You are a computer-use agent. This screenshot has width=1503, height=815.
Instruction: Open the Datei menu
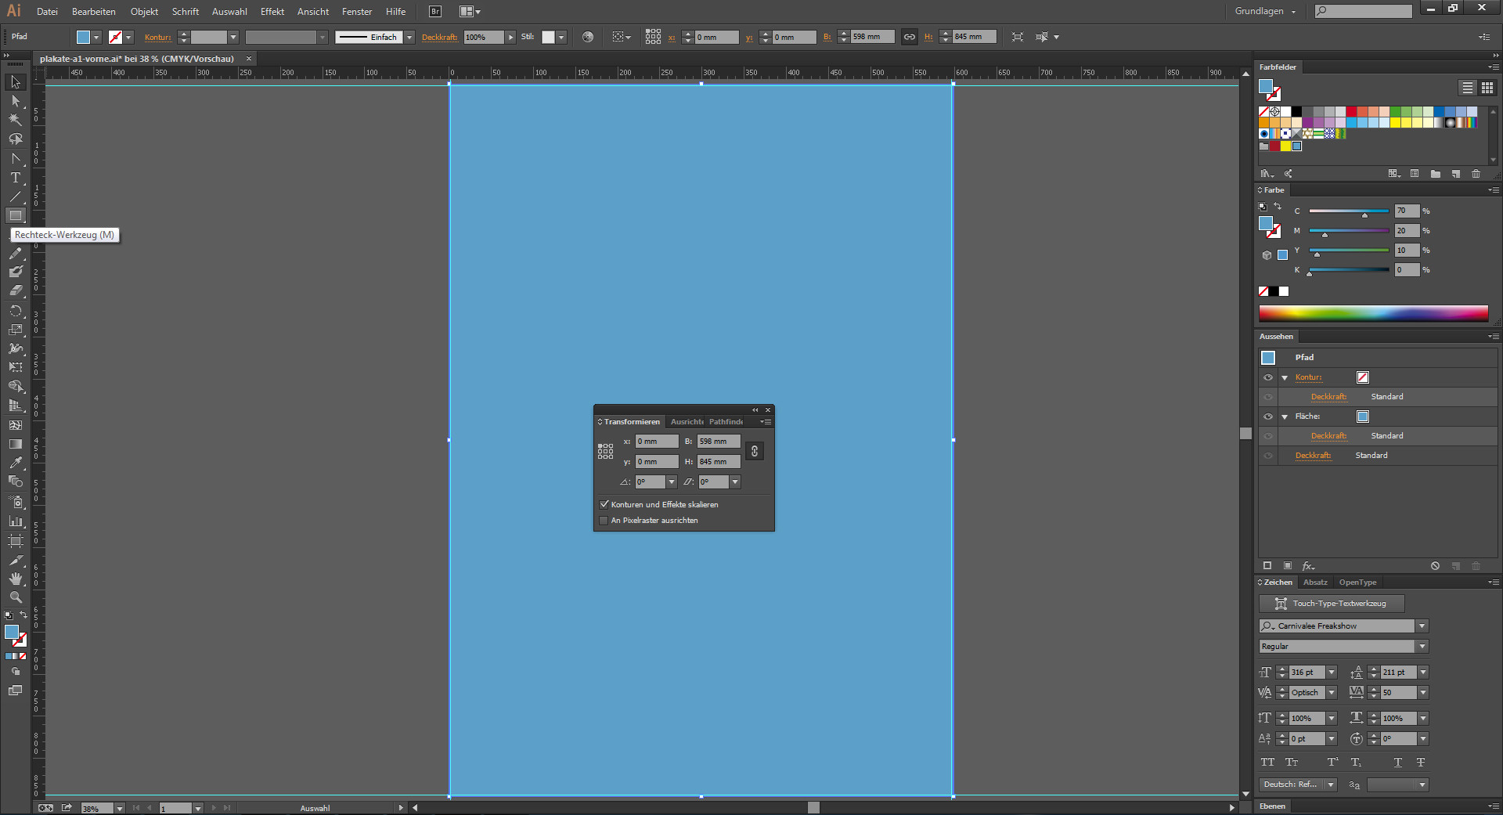[47, 12]
